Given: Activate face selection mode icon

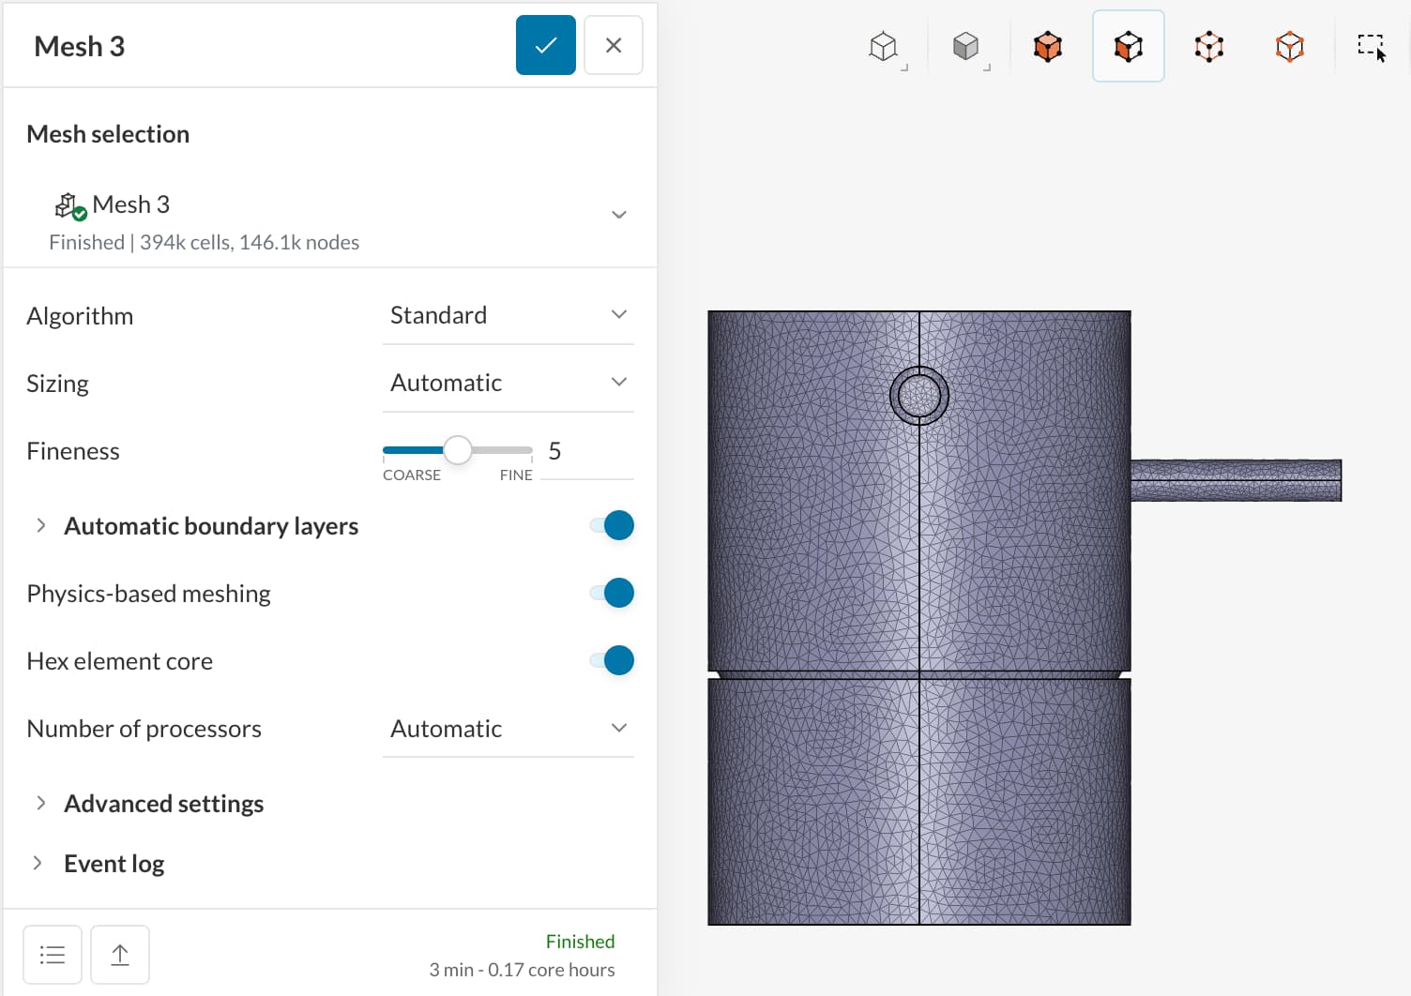Looking at the screenshot, I should (x=1128, y=46).
